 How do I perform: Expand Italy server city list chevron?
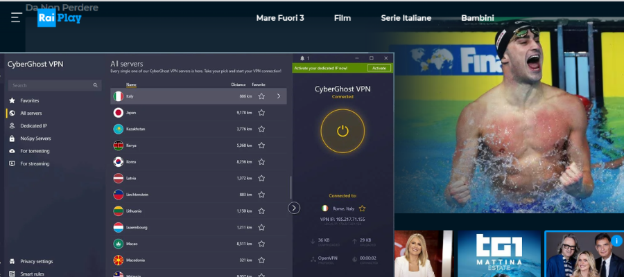(279, 96)
